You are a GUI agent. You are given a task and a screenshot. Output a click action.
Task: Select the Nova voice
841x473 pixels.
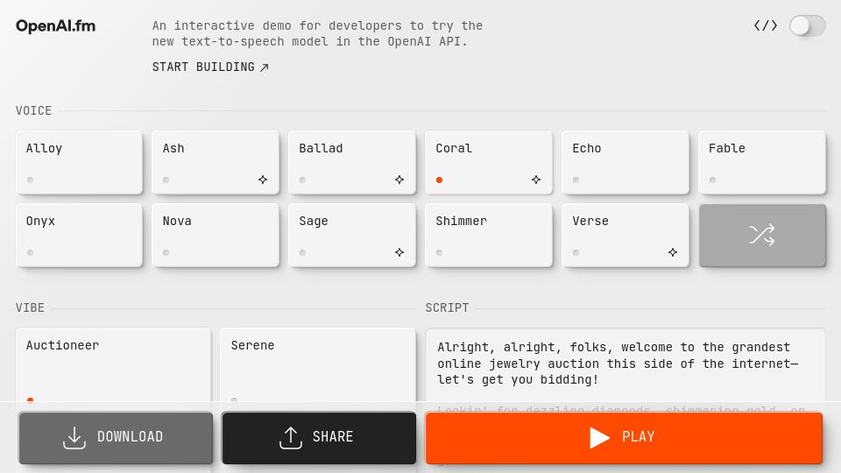(x=216, y=235)
